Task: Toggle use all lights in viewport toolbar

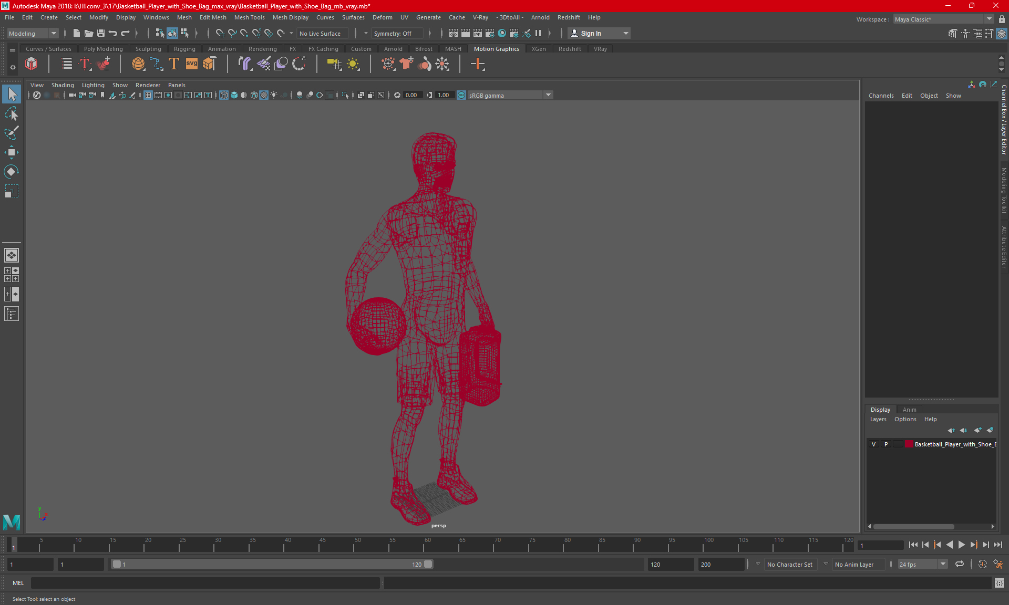Action: pos(274,95)
